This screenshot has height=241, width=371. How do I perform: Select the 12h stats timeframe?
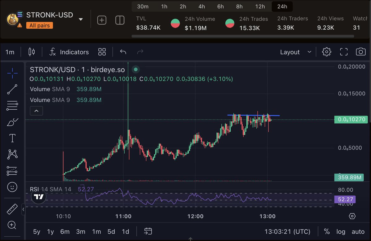coord(260,6)
